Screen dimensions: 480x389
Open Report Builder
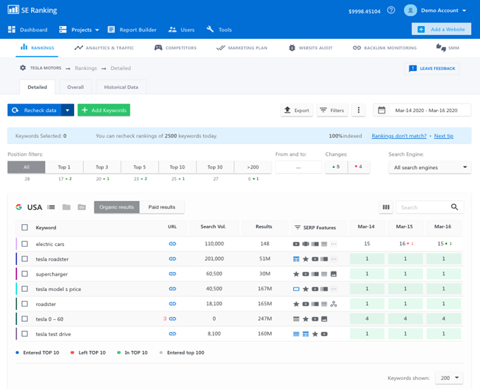(132, 30)
